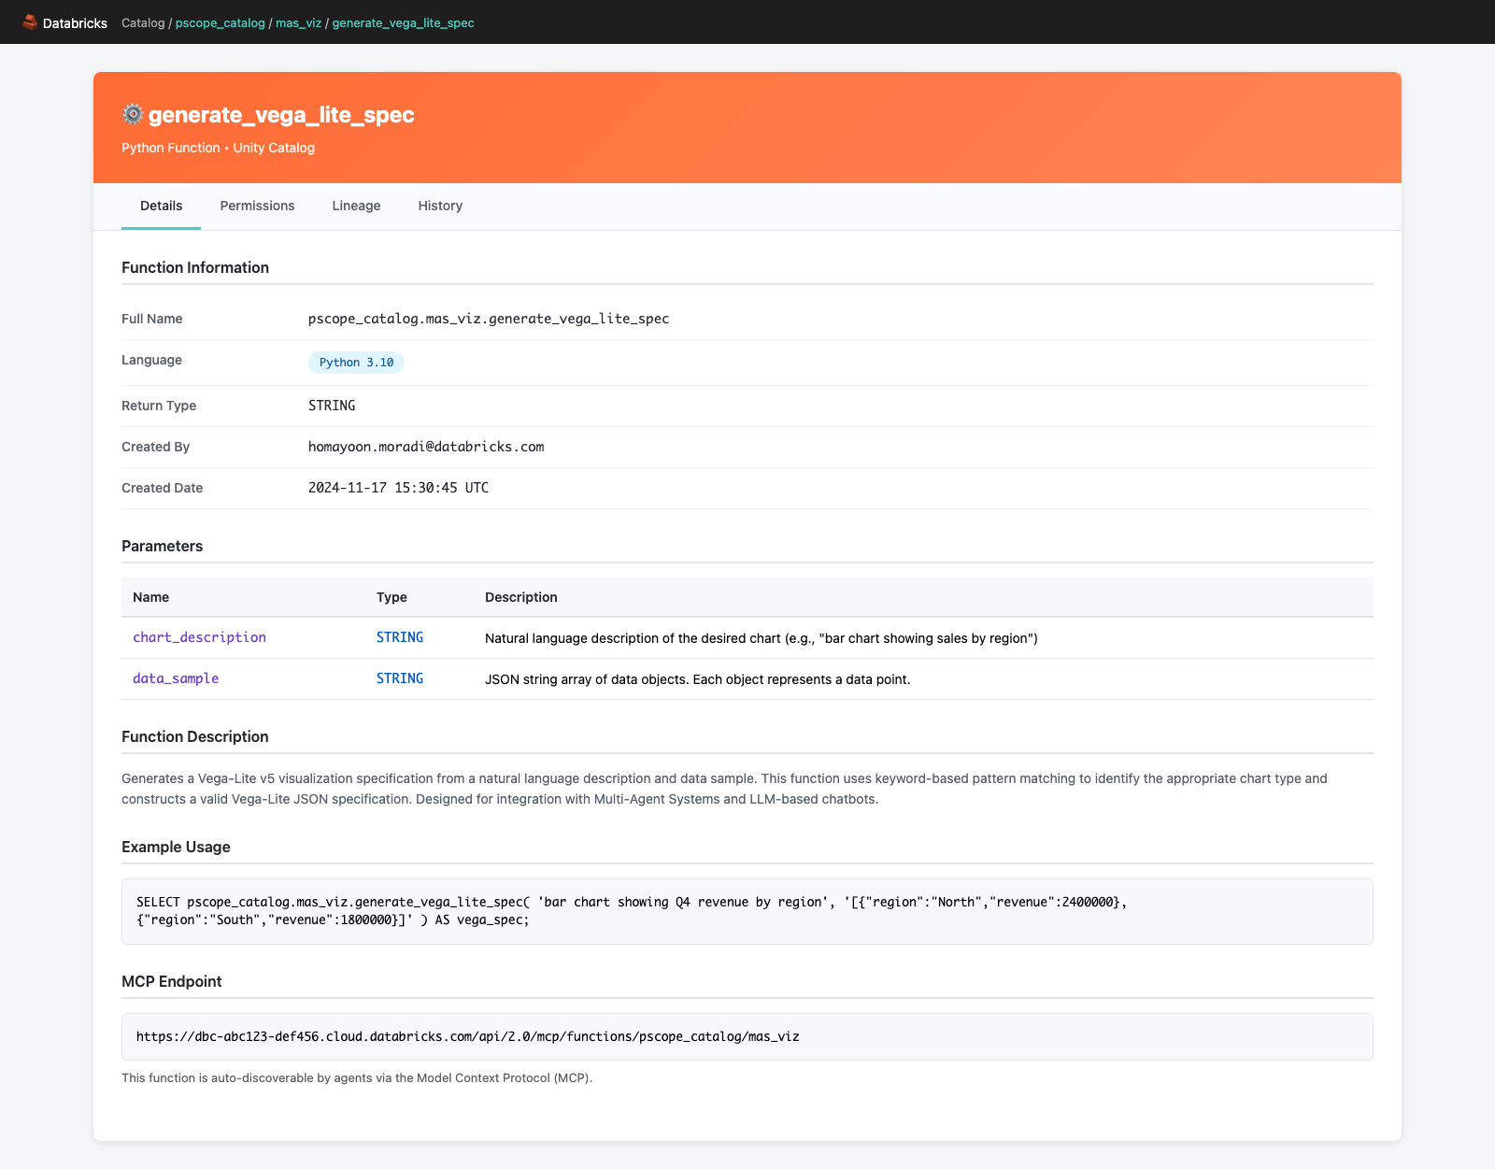Open the Permissions tab

click(x=257, y=206)
